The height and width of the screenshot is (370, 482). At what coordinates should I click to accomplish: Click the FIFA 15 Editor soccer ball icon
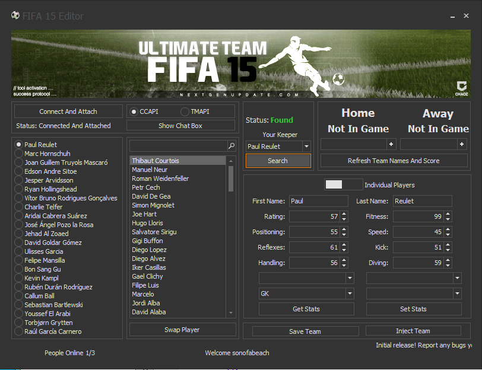tap(15, 15)
